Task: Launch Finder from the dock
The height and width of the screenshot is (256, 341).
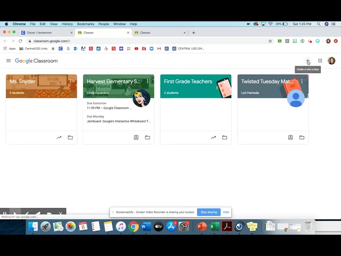Action: click(33, 227)
